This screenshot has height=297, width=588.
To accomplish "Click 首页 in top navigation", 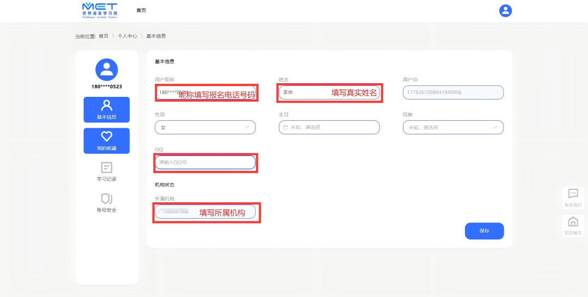I will [141, 10].
